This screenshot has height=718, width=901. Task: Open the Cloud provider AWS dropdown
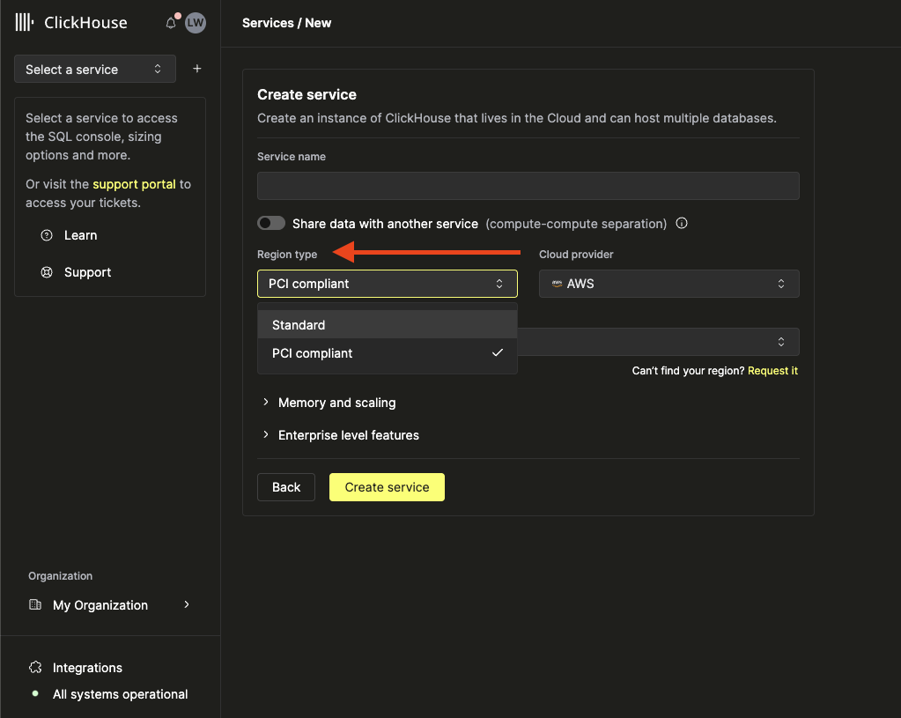click(x=668, y=284)
